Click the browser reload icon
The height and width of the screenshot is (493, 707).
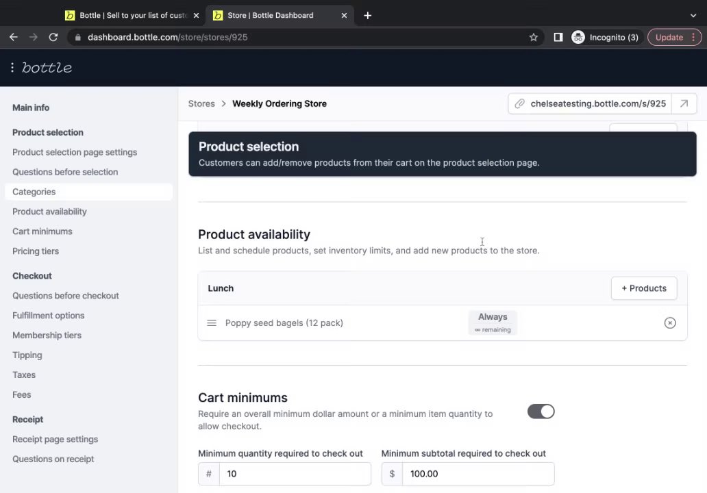[x=53, y=37]
